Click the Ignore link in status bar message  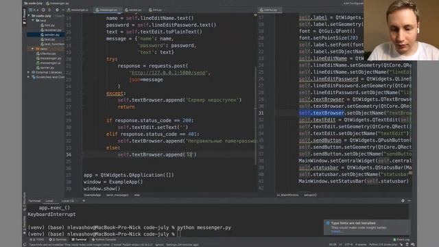(159, 245)
